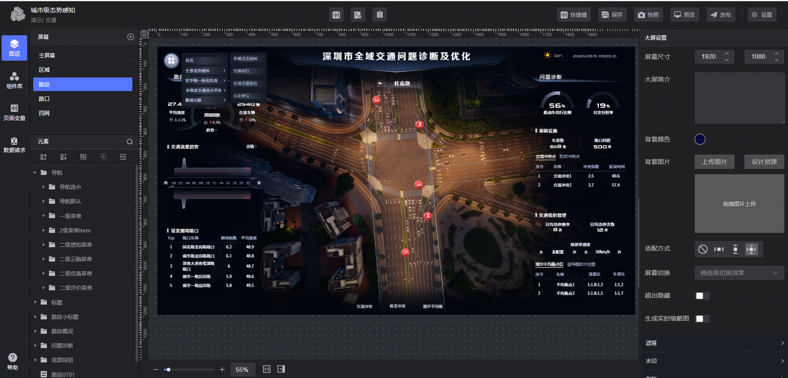
Task: Click the add screen plus icon beside 屏幕
Action: [x=131, y=37]
